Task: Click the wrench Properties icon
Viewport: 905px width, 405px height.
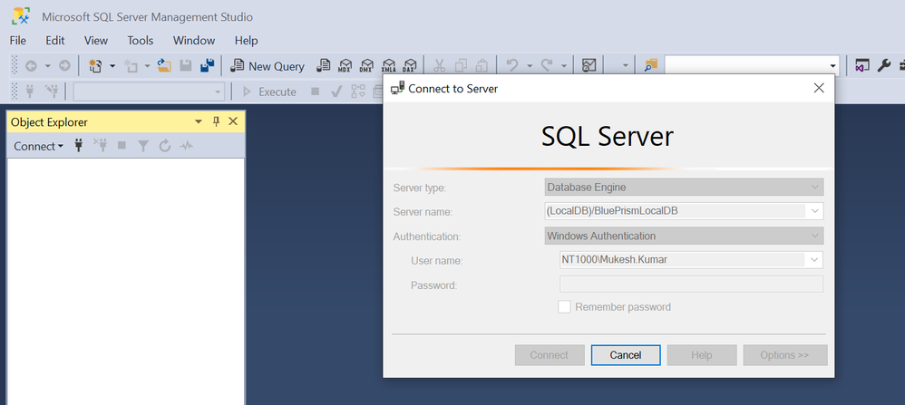Action: 883,66
